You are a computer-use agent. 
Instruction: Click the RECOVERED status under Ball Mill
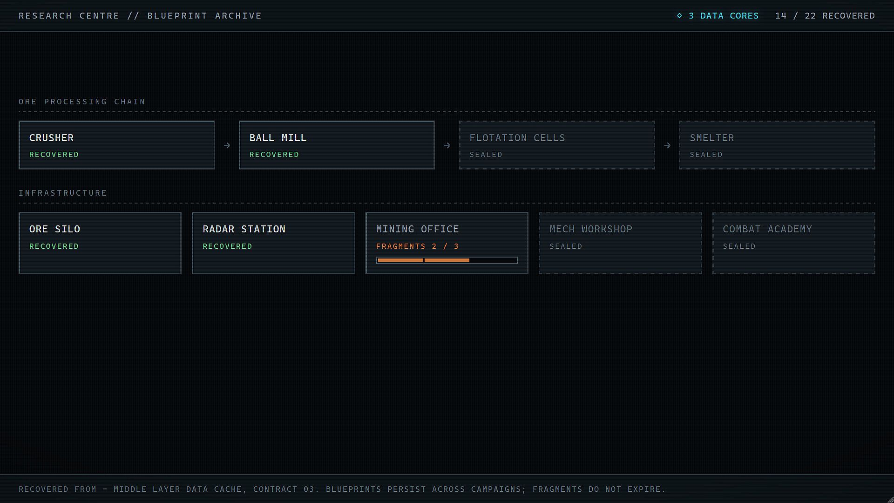(274, 154)
